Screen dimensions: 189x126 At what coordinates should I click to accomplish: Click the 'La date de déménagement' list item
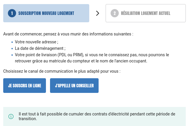pyautogui.click(x=40, y=48)
